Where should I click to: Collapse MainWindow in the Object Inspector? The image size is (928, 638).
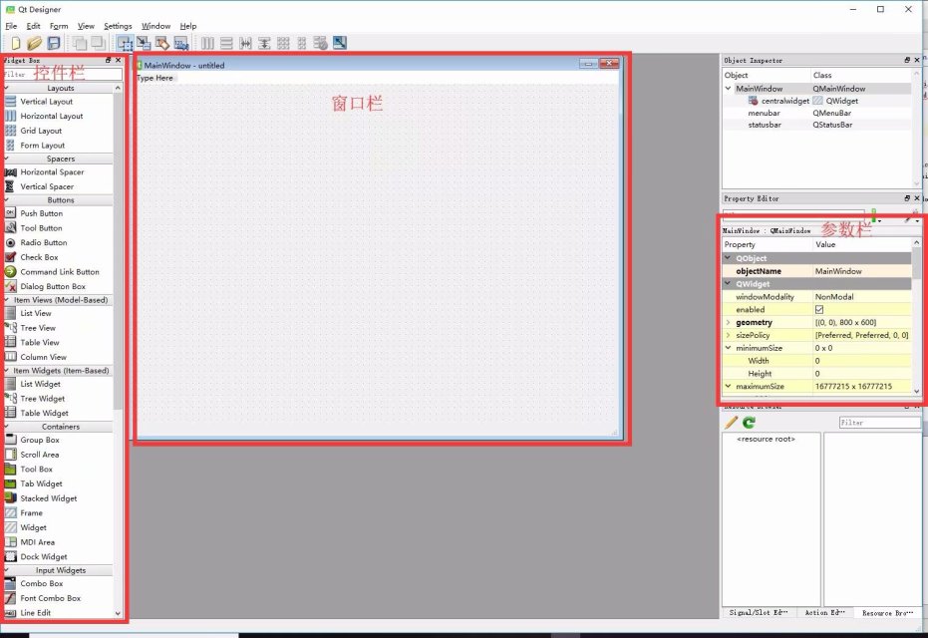tap(727, 88)
